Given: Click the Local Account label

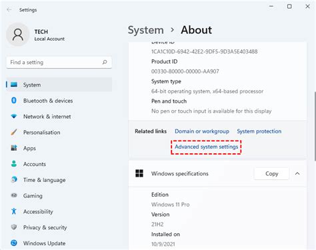Looking at the screenshot, I should (49, 39).
